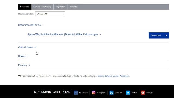Switch to Manuals and Warranty tab
174x98 pixels.
[x=42, y=7]
